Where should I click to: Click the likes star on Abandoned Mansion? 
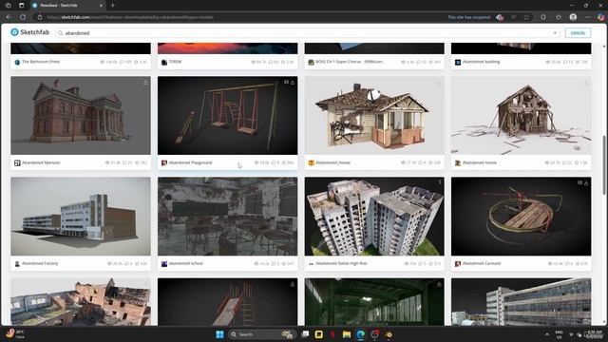click(x=137, y=162)
